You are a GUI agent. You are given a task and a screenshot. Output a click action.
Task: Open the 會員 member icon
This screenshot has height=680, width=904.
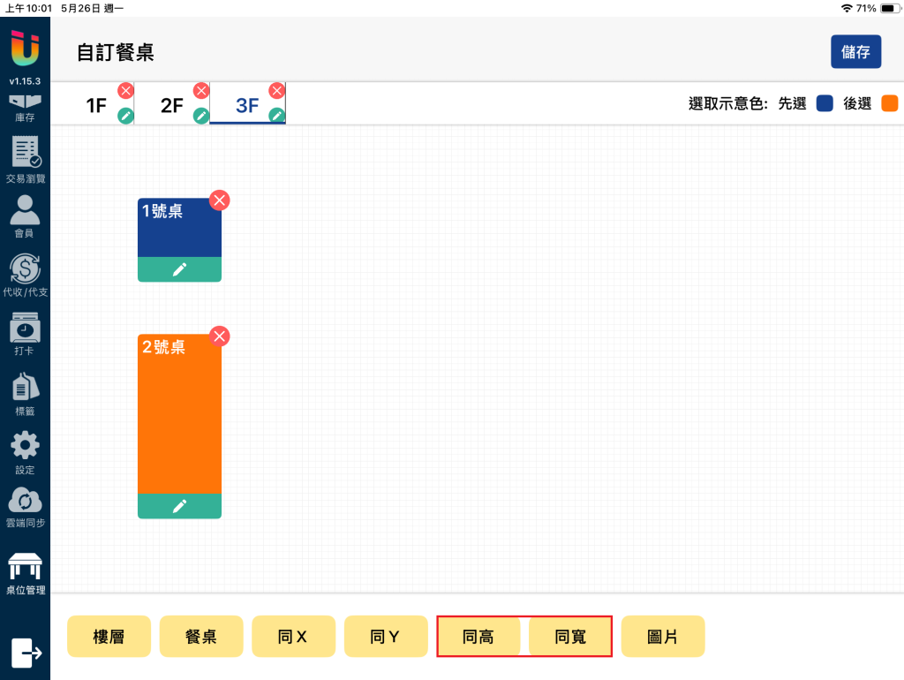pos(25,216)
